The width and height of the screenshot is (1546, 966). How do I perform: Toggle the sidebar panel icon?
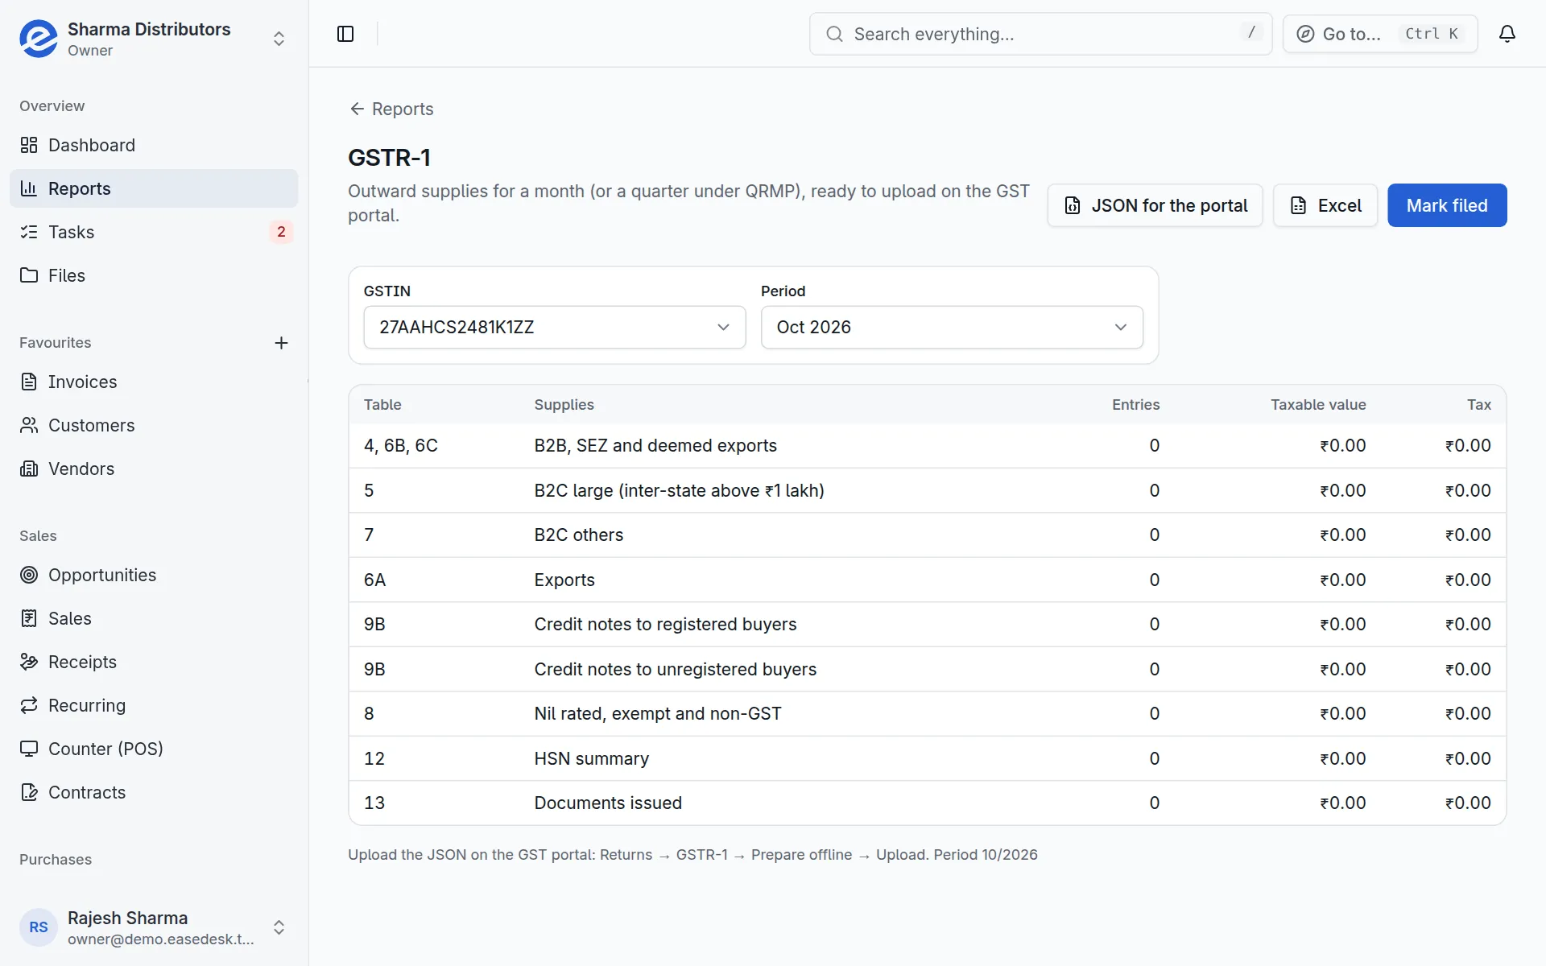click(345, 34)
